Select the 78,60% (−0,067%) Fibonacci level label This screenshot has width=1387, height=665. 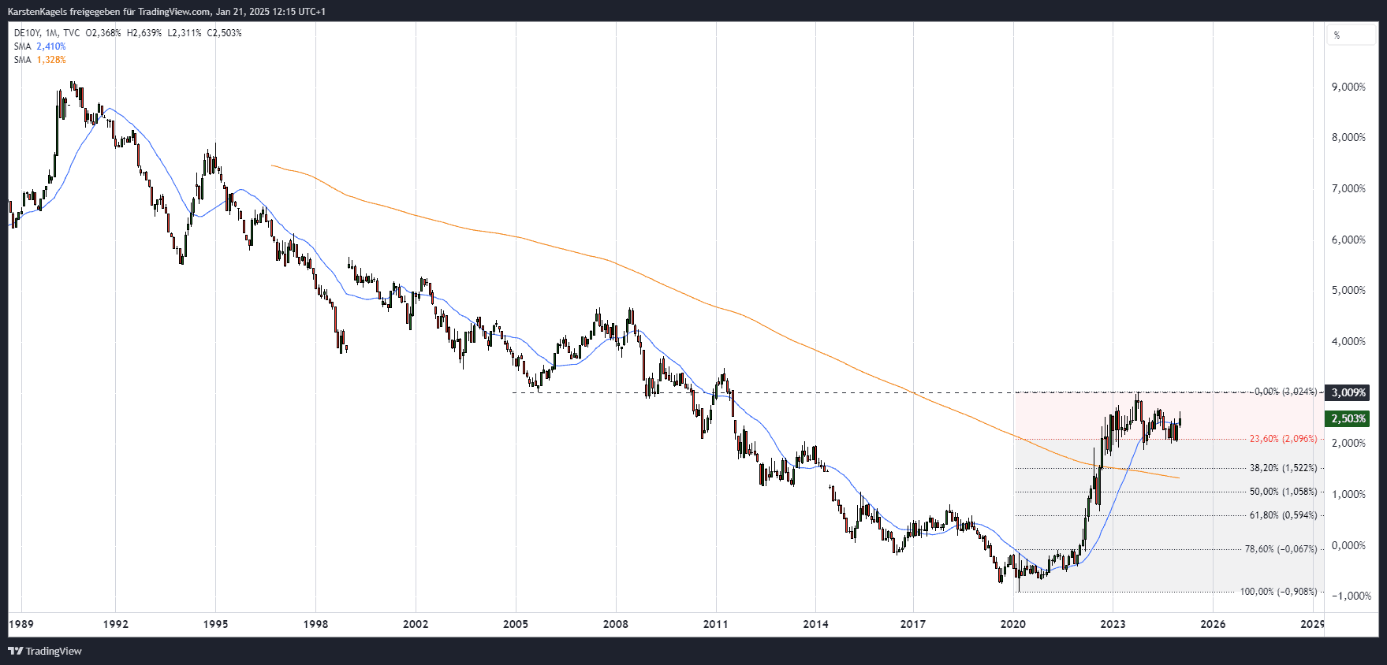[1281, 549]
